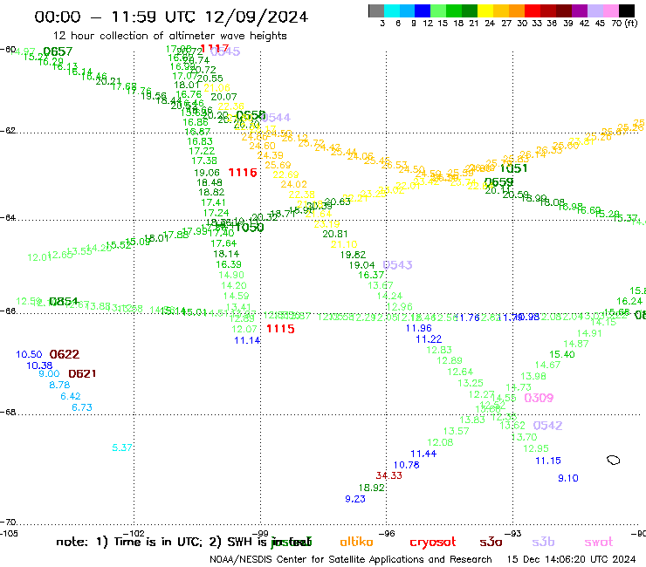Click the gray swatch in the color legend

click(376, 10)
